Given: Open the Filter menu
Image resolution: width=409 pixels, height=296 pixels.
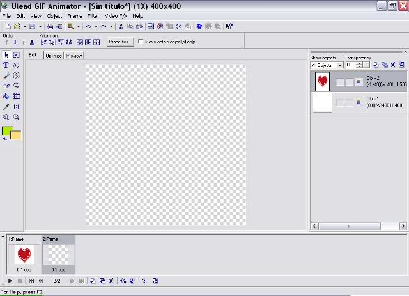Looking at the screenshot, I should [93, 16].
